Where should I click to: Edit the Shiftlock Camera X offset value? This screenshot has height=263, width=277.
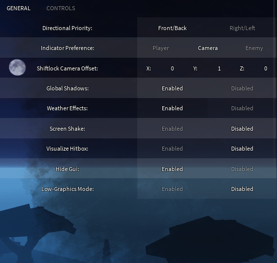pyautogui.click(x=172, y=68)
